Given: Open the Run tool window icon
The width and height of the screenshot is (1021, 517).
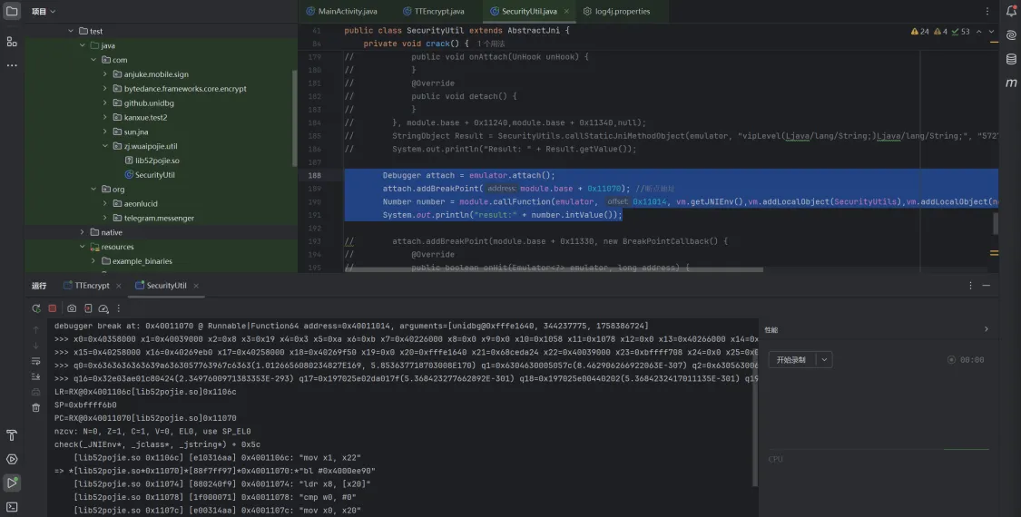Looking at the screenshot, I should [12, 483].
